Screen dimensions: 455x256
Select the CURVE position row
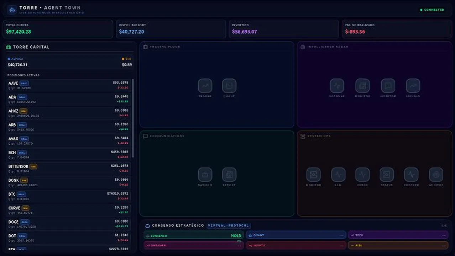68,210
